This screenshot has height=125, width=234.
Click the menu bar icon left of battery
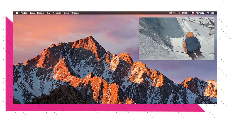point(179,13)
